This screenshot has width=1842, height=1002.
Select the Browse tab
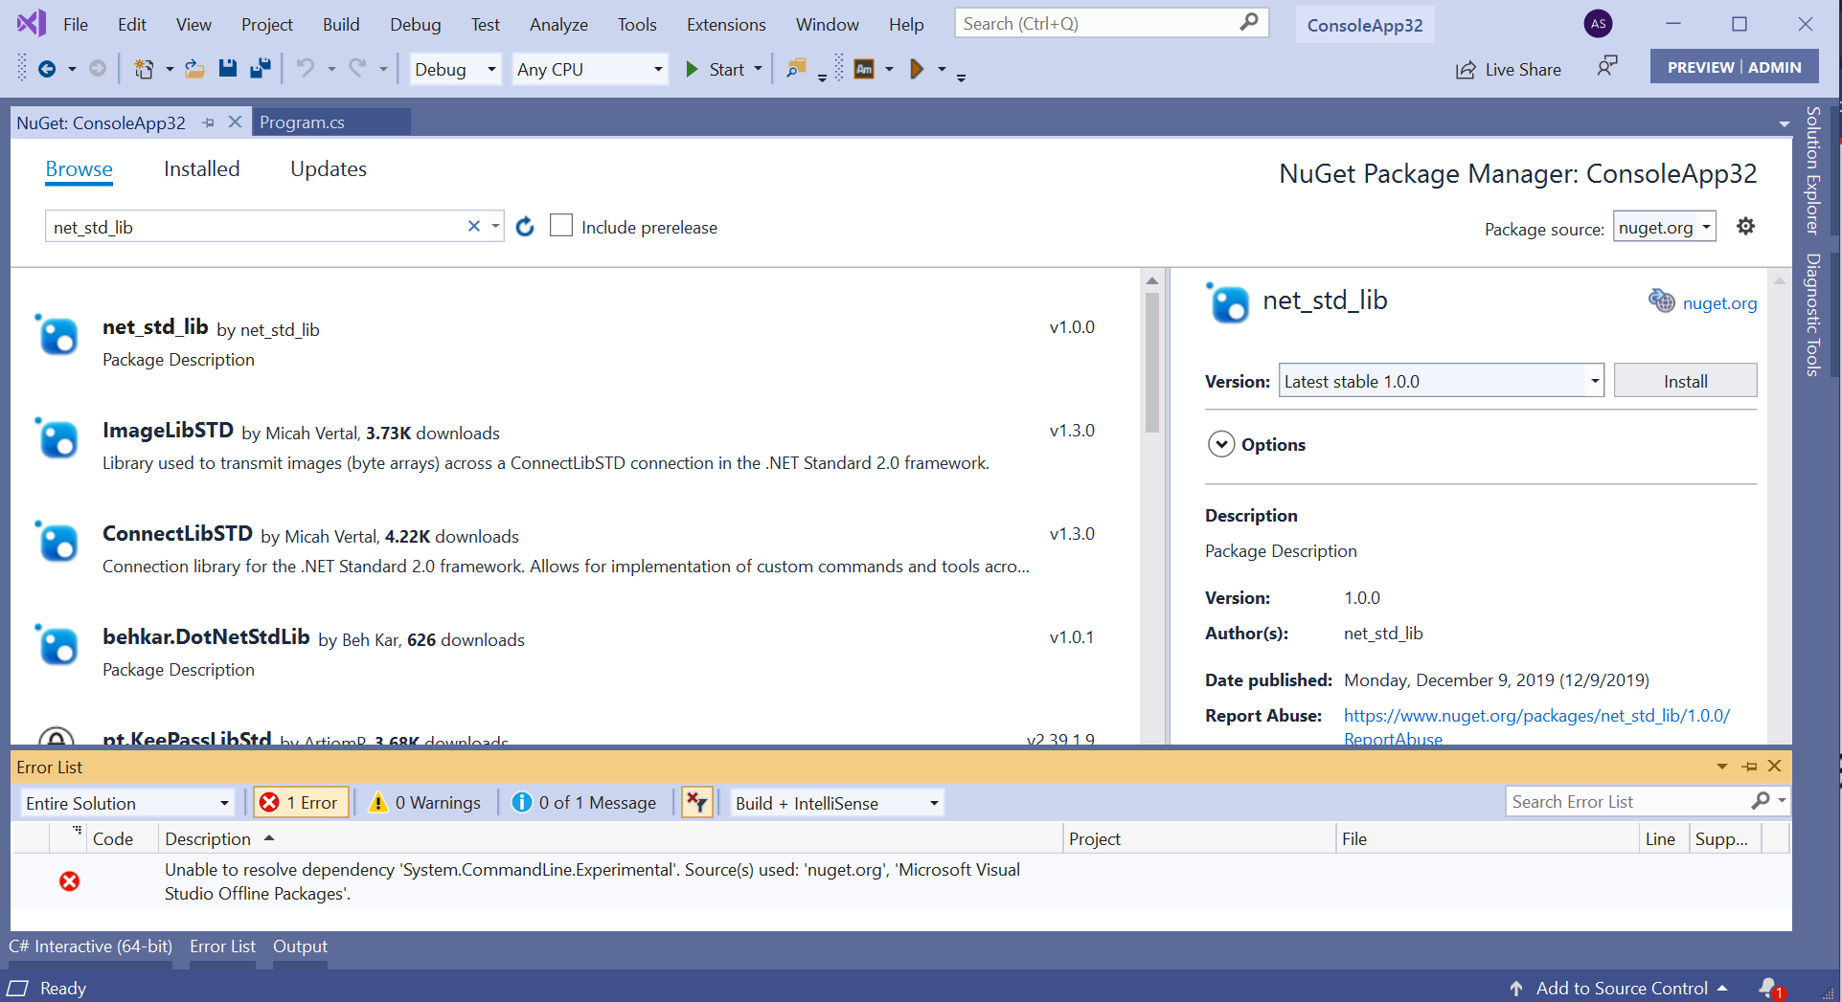pyautogui.click(x=79, y=168)
